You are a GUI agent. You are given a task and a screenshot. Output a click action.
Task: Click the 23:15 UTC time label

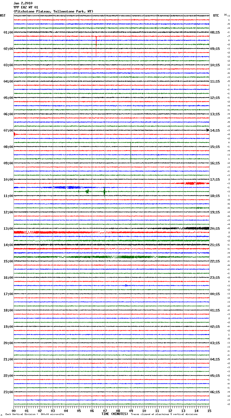point(215,278)
